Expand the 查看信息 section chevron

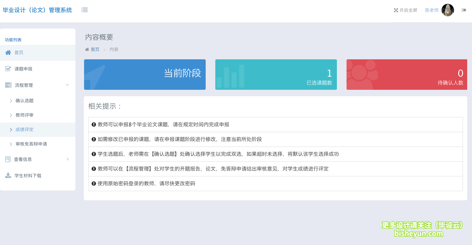tap(67, 159)
